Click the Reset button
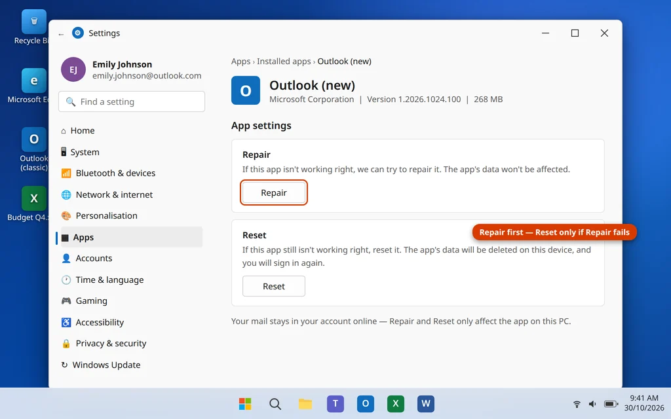Image resolution: width=671 pixels, height=419 pixels. click(274, 286)
